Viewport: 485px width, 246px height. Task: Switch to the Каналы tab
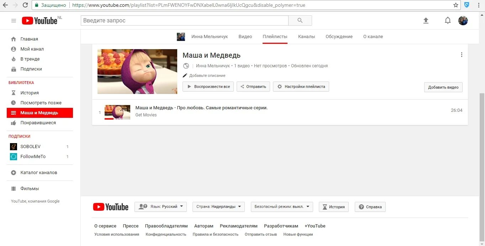point(306,37)
